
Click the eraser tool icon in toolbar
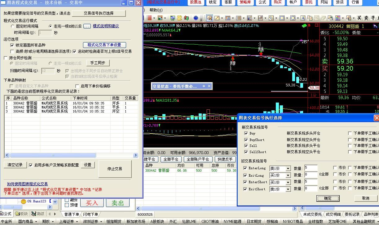click(323, 18)
